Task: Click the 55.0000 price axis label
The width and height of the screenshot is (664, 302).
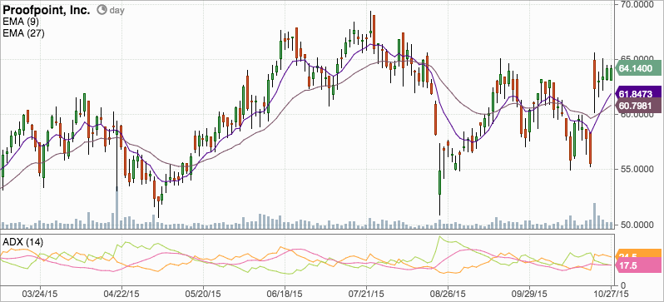Action: (x=637, y=170)
